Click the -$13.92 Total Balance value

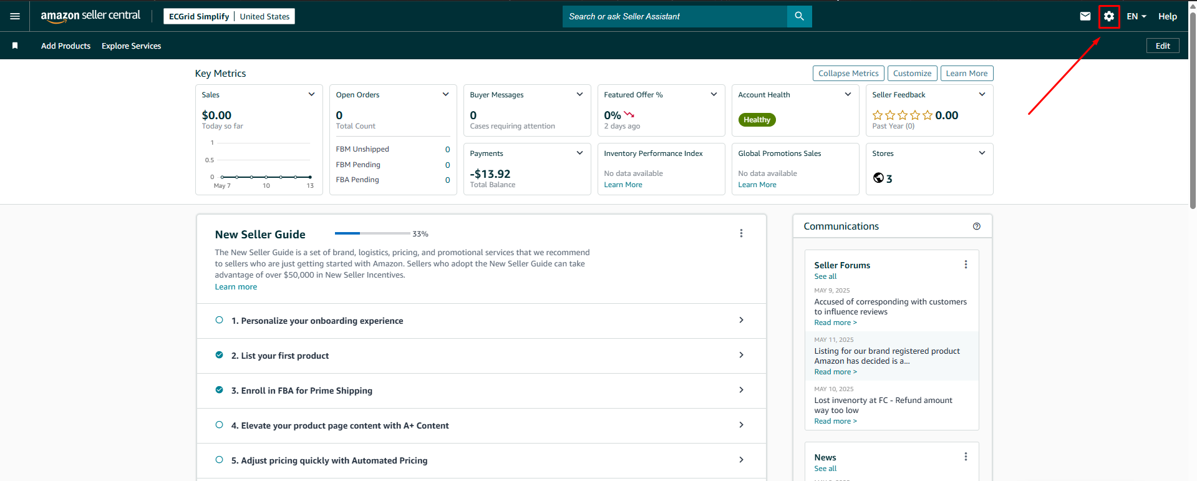point(490,174)
